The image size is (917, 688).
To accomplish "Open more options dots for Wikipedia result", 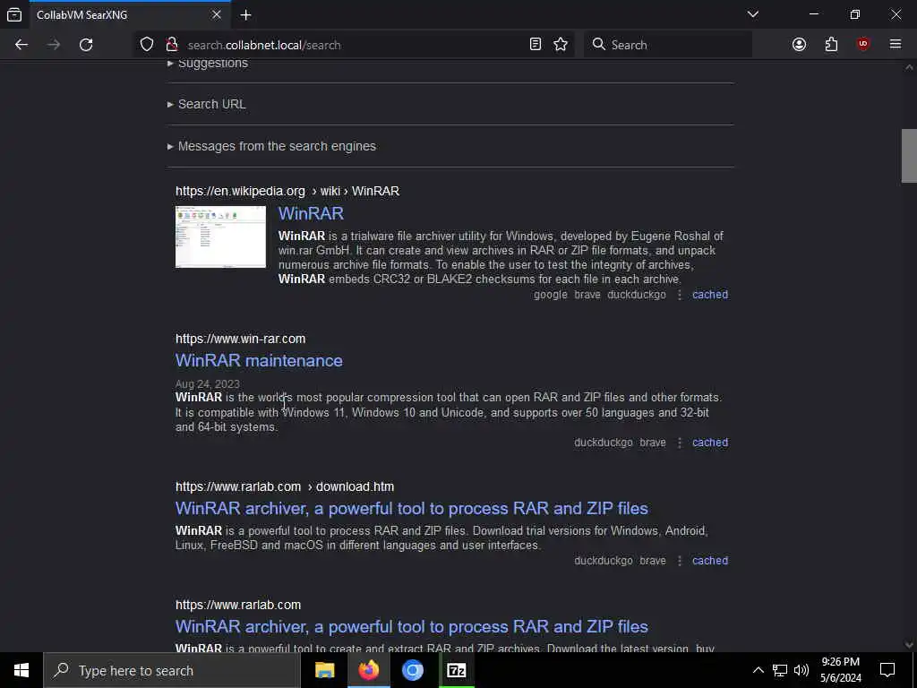I will pos(679,295).
